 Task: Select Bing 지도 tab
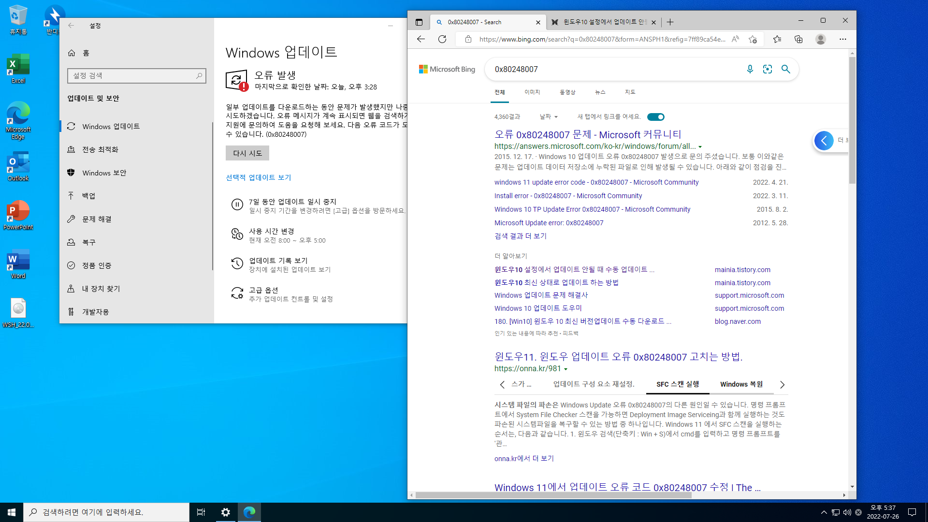tap(630, 92)
